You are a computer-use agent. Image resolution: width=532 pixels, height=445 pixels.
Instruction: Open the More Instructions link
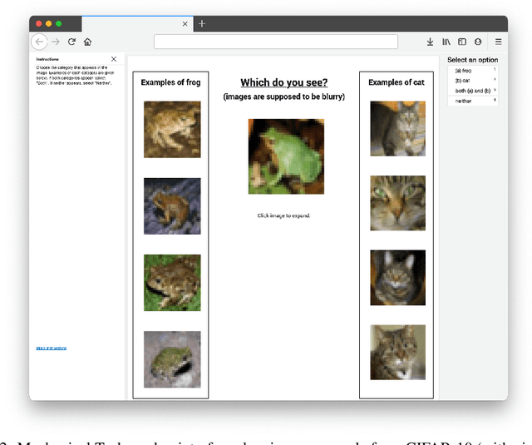[52, 348]
